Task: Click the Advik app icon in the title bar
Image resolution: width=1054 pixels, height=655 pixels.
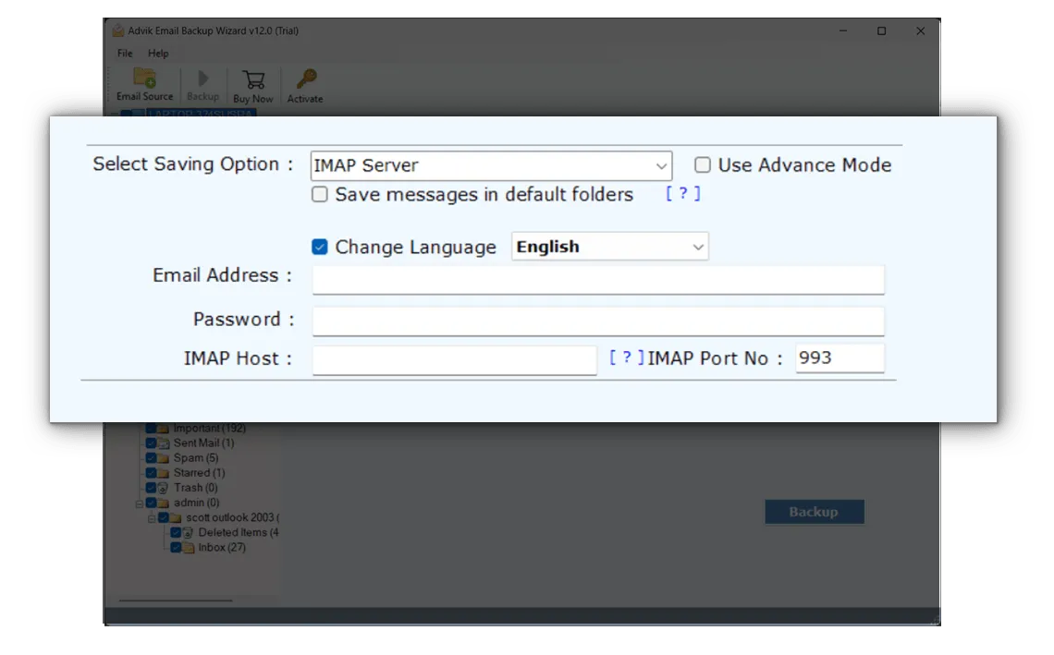Action: coord(117,30)
